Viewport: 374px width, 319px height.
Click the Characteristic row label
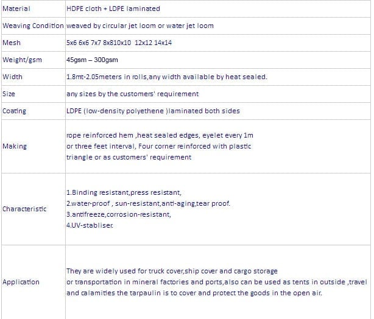point(24,209)
